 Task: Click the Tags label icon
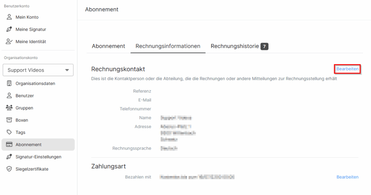tap(9, 132)
